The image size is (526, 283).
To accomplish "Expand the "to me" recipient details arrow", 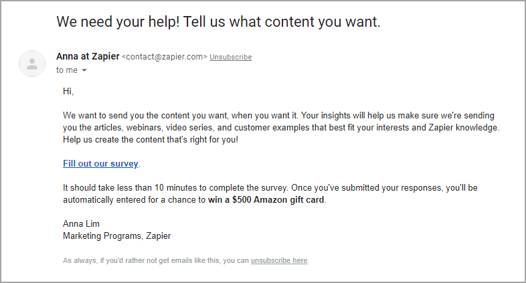I will point(84,70).
